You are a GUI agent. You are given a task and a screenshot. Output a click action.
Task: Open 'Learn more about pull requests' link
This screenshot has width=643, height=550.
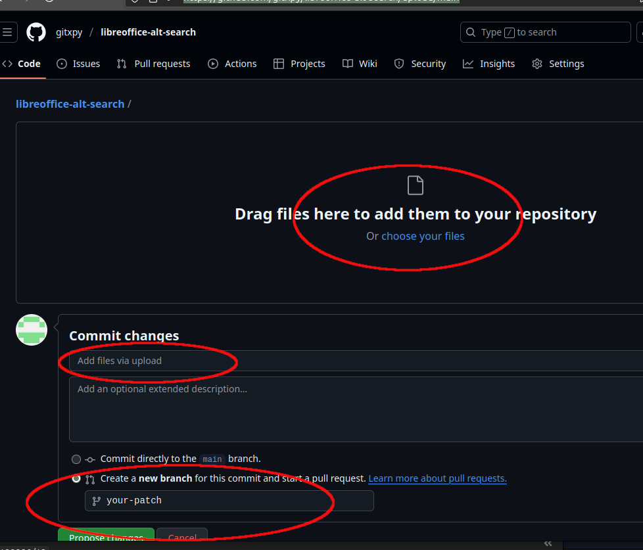coord(438,478)
